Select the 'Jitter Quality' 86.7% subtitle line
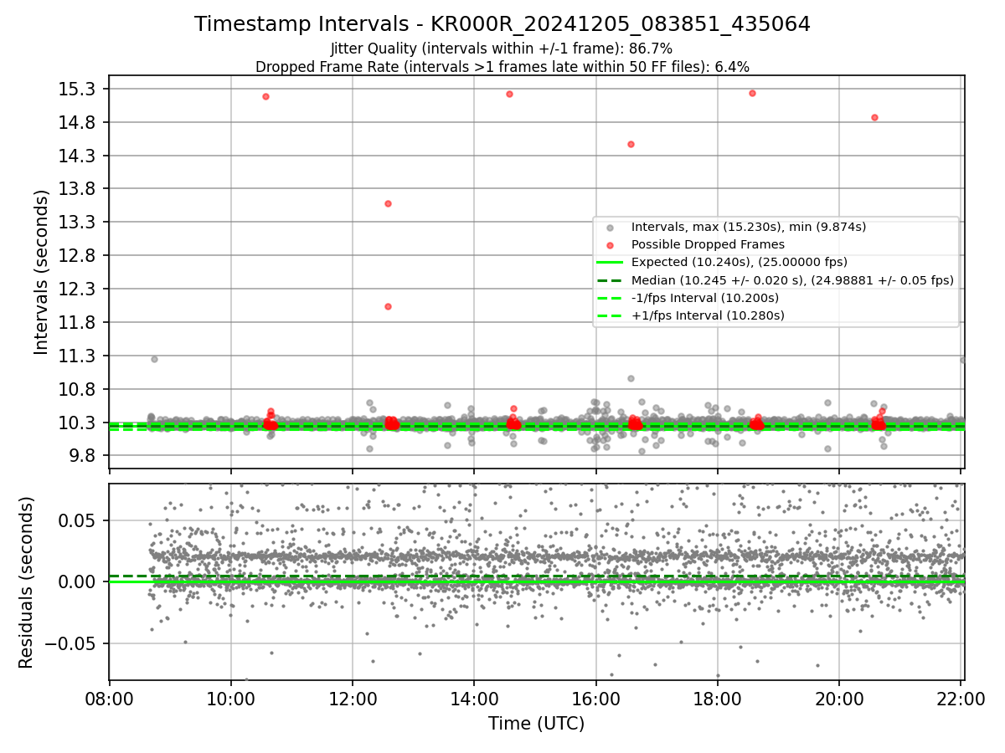The height and width of the screenshot is (753, 1005). point(502,49)
